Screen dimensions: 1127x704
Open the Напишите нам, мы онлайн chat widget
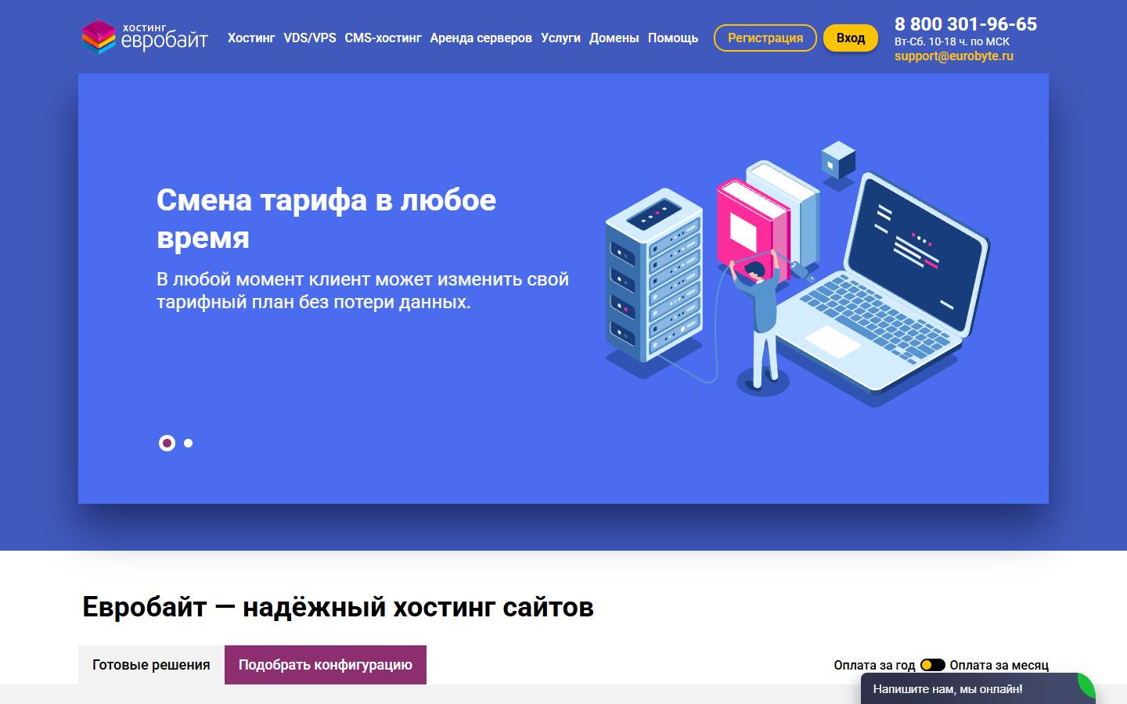978,689
